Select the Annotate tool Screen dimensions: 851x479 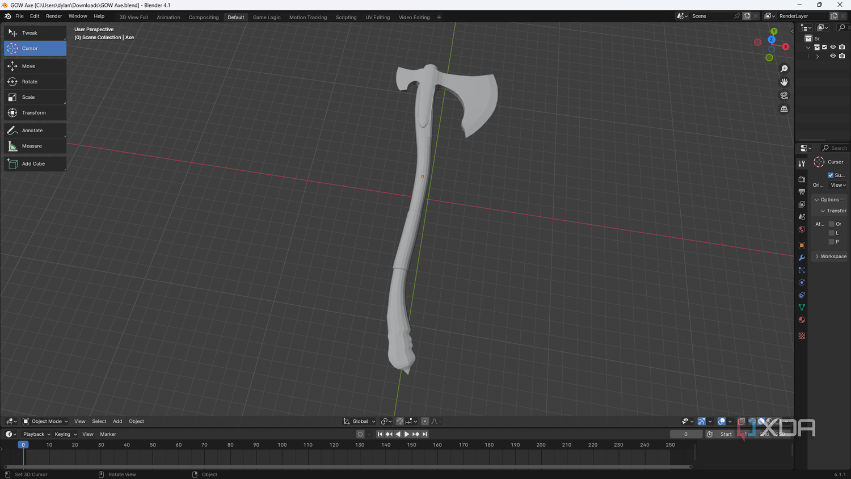point(35,131)
